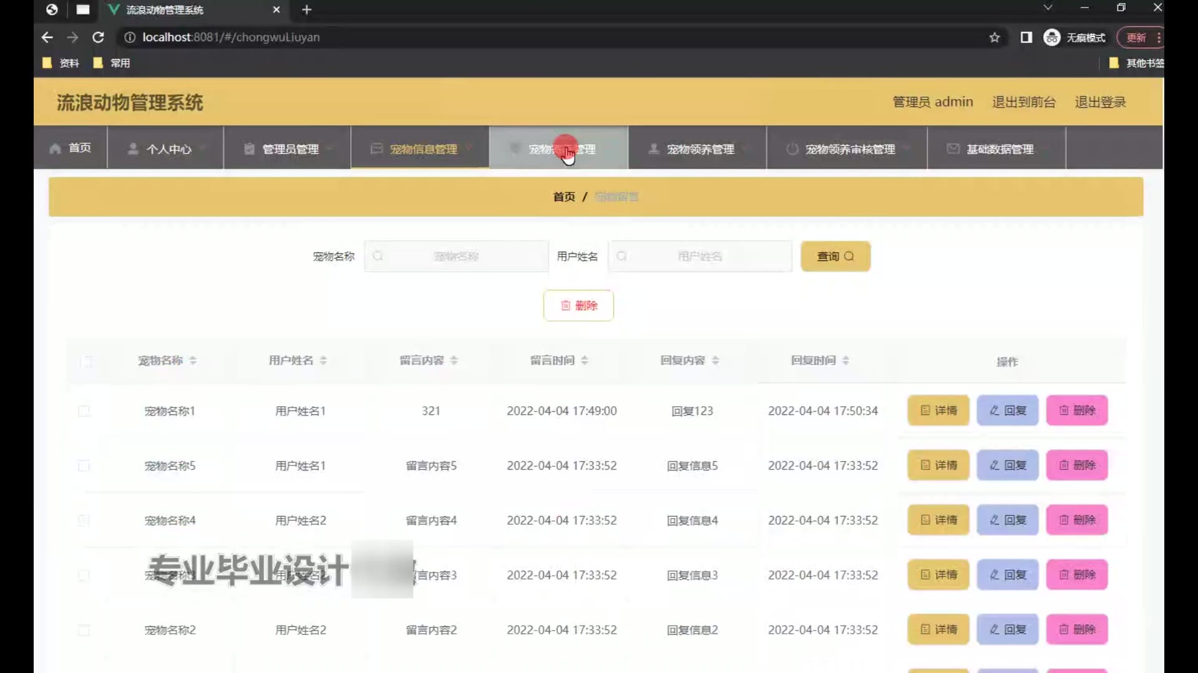
Task: Click the 留言内容5 cell
Action: (x=431, y=465)
